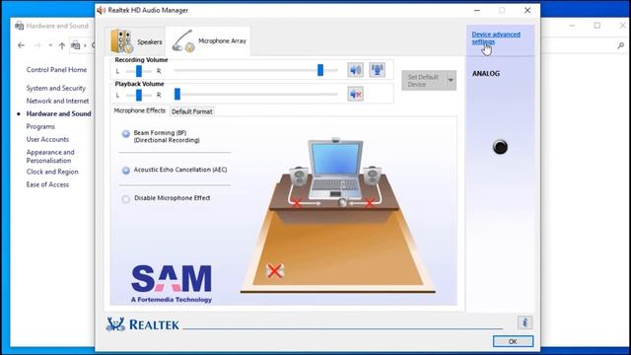Click the Set Default Device button
The width and height of the screenshot is (631, 355).
click(423, 81)
